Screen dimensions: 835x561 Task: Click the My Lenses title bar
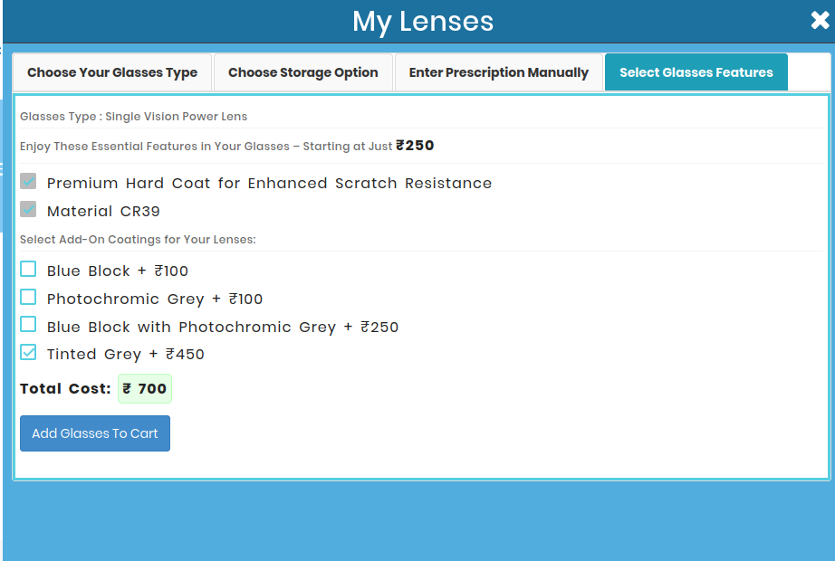(422, 21)
